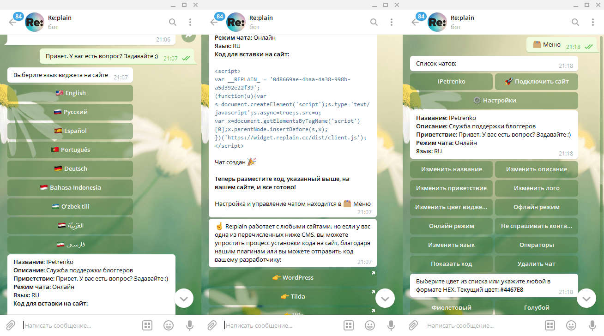Focus message input in the embed-code window

click(x=282, y=325)
